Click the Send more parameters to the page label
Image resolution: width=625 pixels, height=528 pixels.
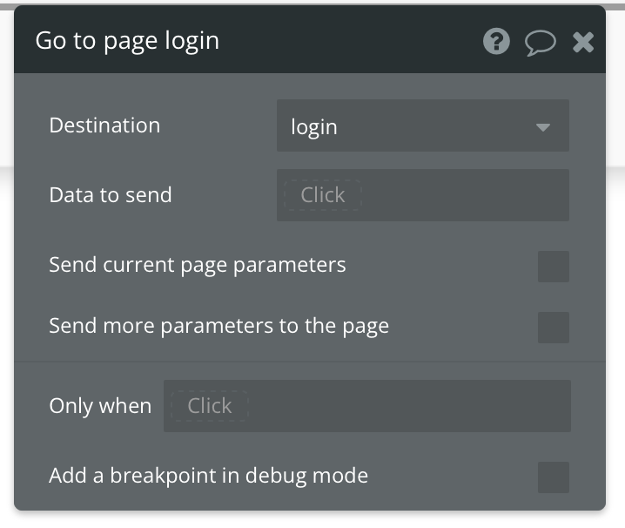pyautogui.click(x=218, y=327)
